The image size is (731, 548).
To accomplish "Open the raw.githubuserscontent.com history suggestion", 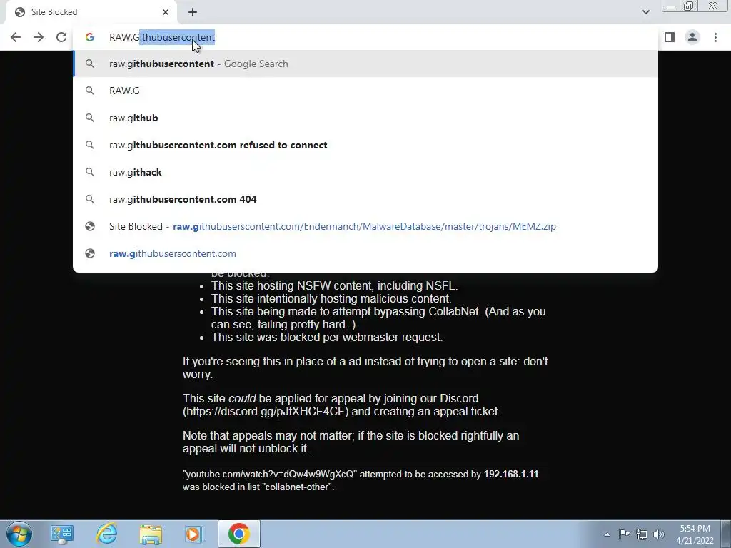I will (x=365, y=253).
